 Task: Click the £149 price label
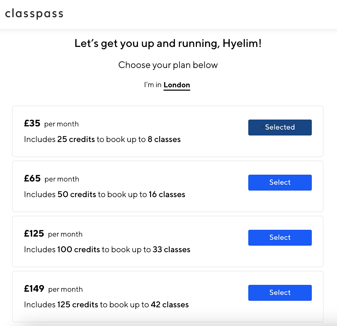pos(34,289)
